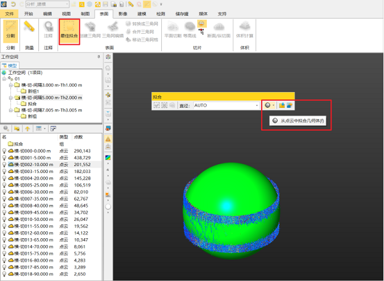Switch to the 检测 ribbon tab
The width and height of the screenshot is (384, 281).
pyautogui.click(x=161, y=14)
